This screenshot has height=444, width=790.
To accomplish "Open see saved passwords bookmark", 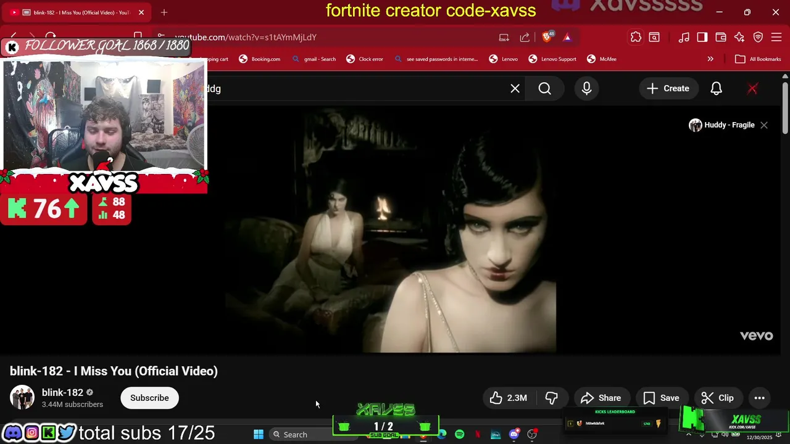I will coord(436,59).
